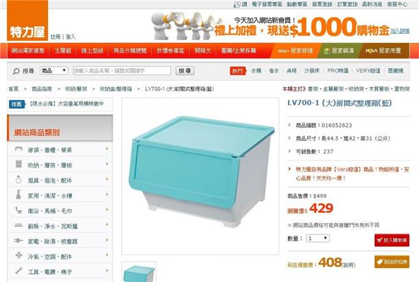Open the 商品分類總覽 menu item

[x=130, y=50]
